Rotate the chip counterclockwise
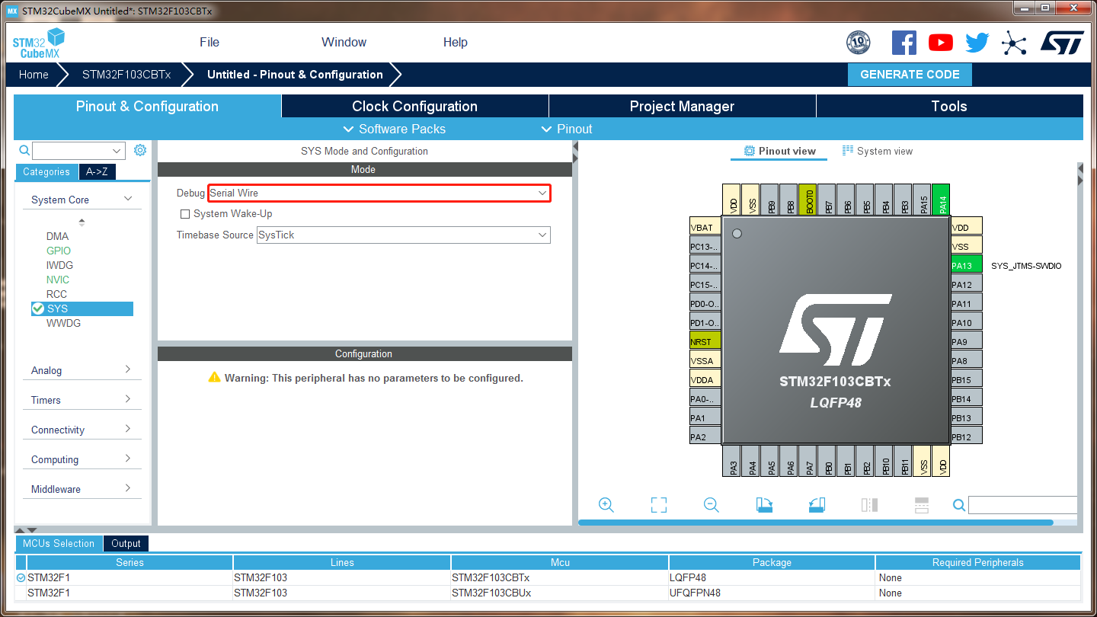Viewport: 1097px width, 617px height. [x=817, y=505]
